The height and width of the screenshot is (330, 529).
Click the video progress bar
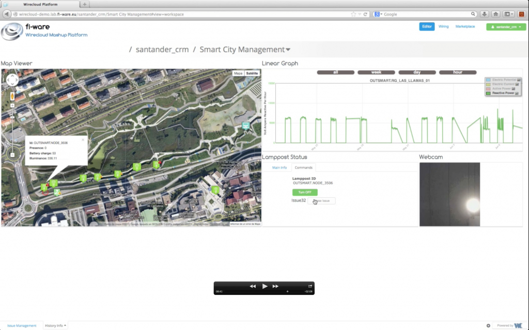263,292
